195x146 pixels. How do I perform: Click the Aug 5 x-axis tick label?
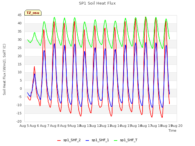(x=24, y=126)
